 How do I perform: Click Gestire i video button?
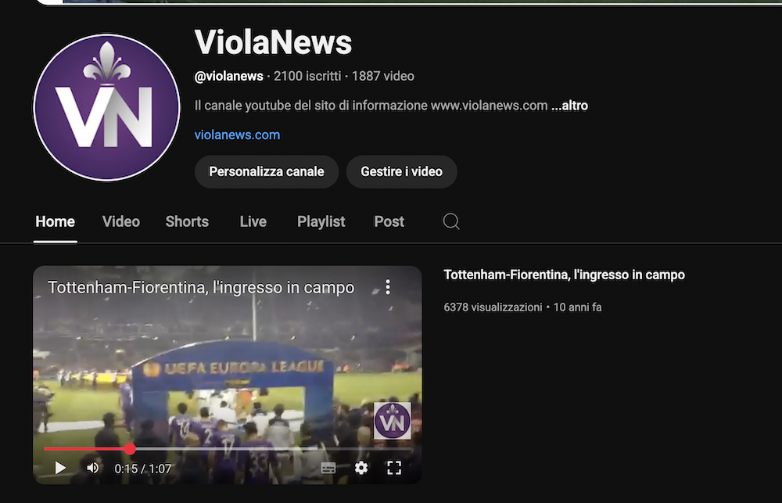pyautogui.click(x=401, y=171)
